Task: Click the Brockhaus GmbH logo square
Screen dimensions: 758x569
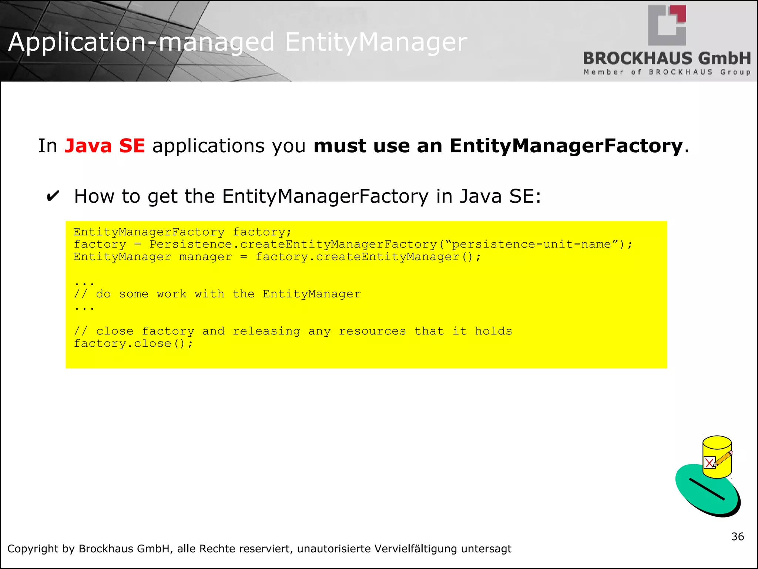Action: point(667,25)
